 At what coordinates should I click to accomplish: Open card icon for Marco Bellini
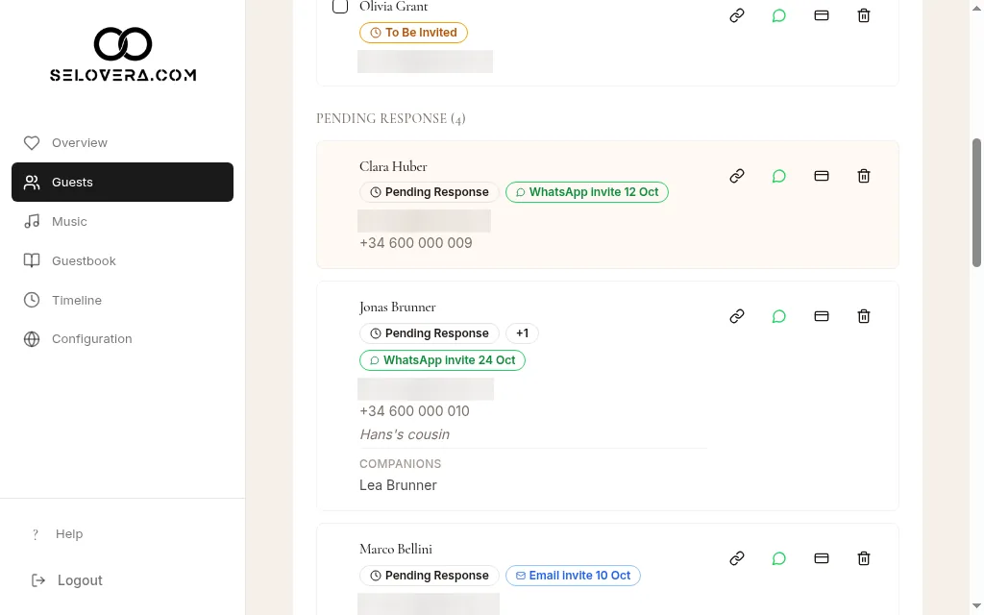coord(822,558)
